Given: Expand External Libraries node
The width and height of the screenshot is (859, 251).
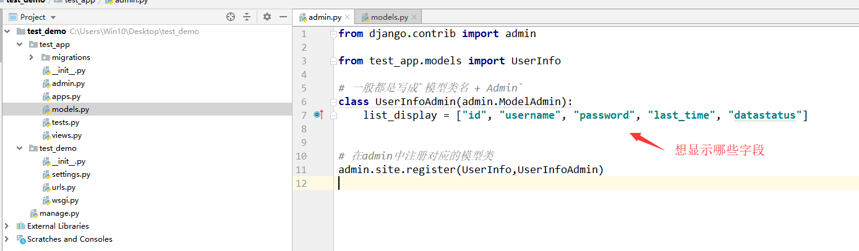Looking at the screenshot, I should click(x=7, y=226).
